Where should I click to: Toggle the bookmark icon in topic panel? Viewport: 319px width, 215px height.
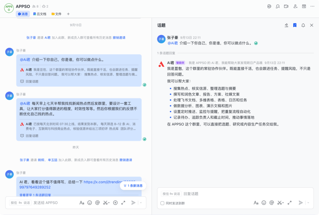(294, 25)
